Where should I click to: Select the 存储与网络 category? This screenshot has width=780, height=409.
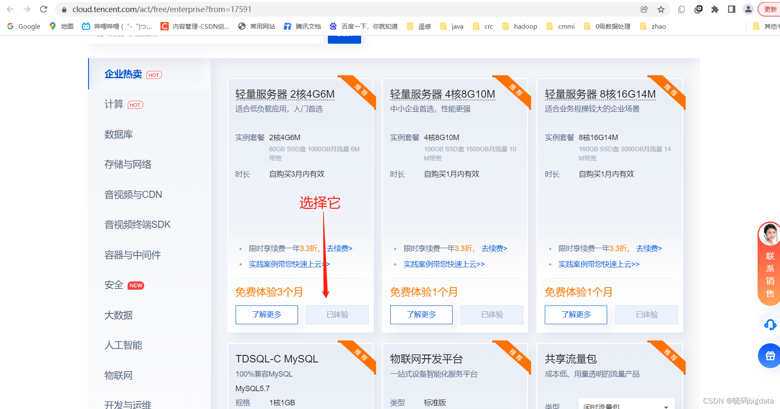[x=128, y=165]
